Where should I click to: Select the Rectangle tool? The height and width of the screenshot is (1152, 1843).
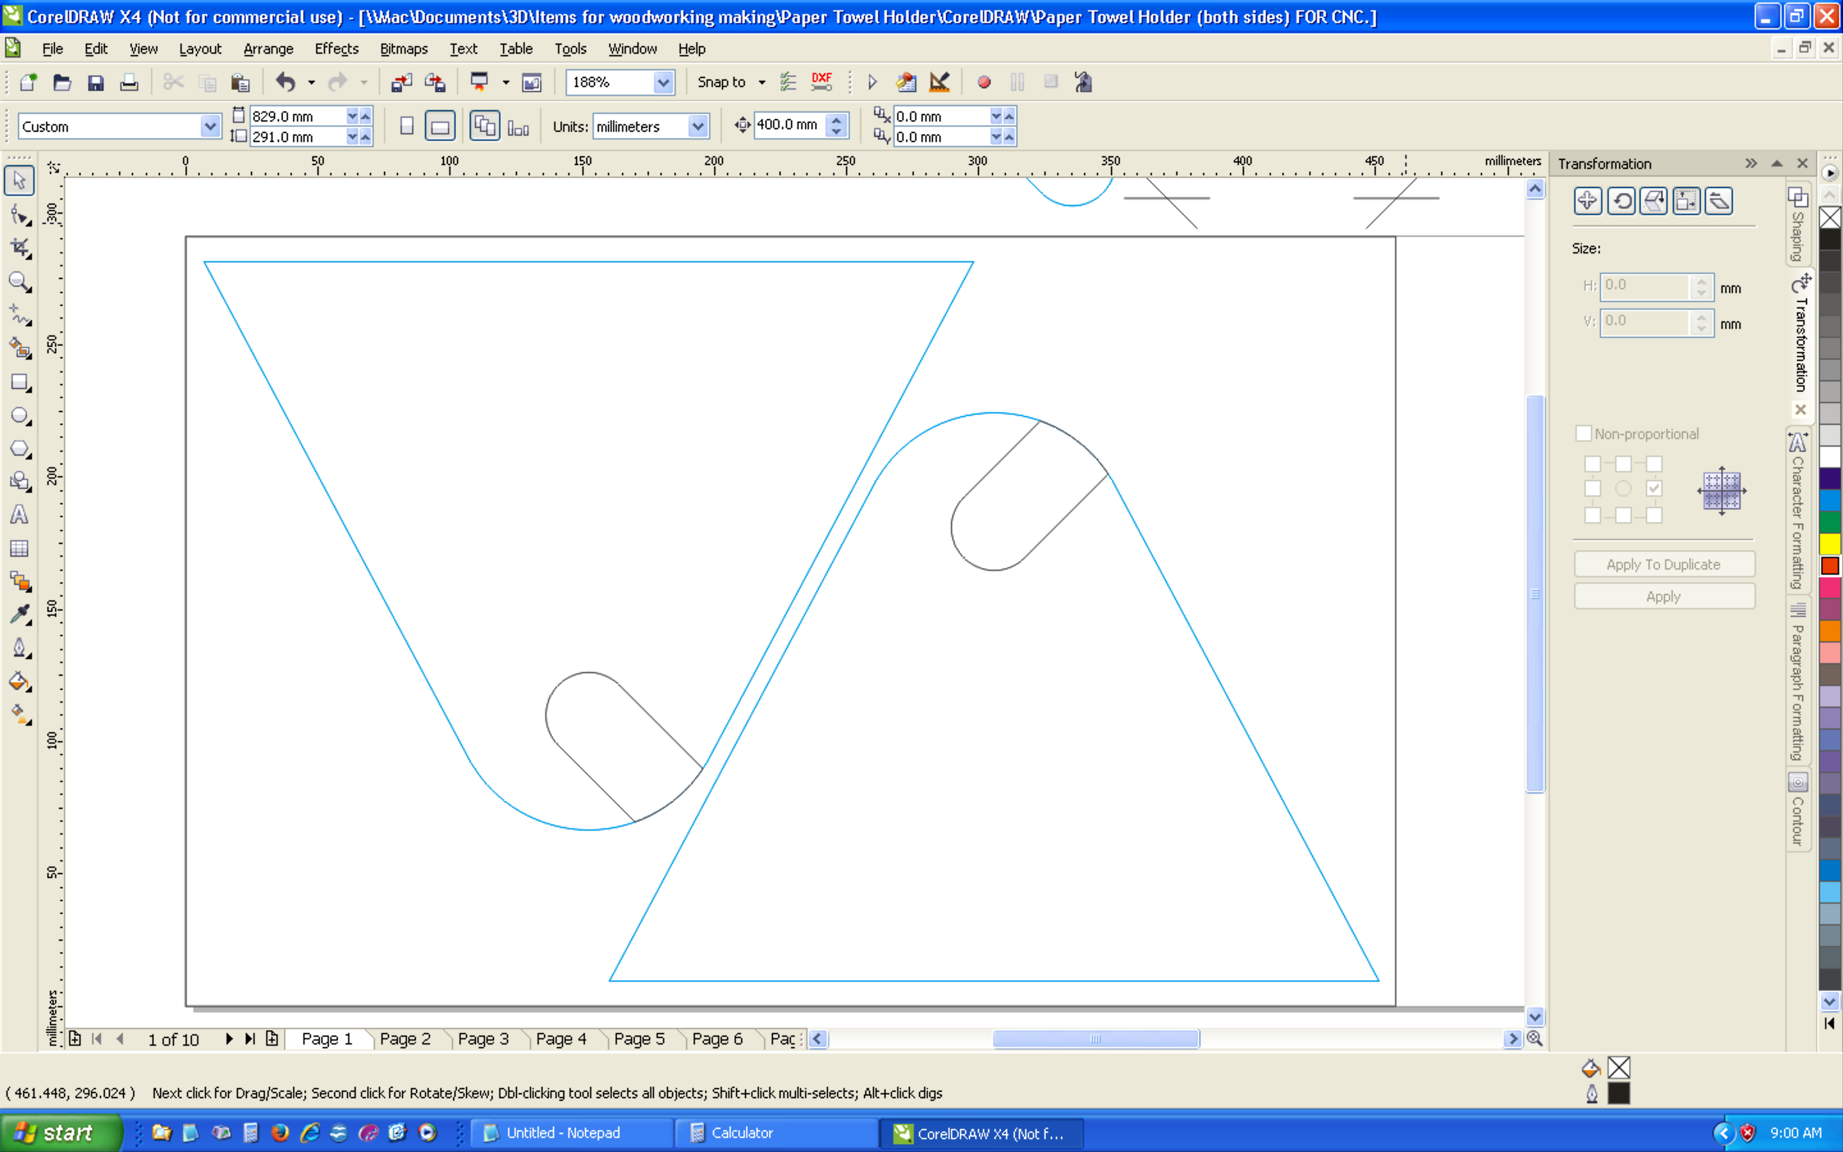pyautogui.click(x=19, y=381)
